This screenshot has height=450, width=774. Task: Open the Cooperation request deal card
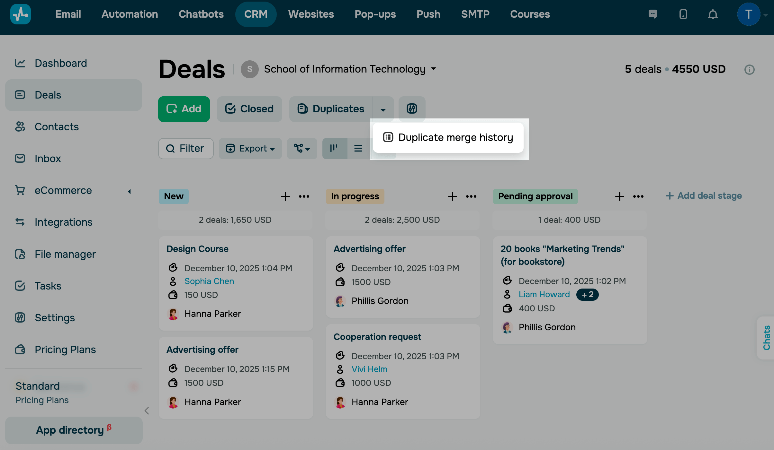click(377, 337)
